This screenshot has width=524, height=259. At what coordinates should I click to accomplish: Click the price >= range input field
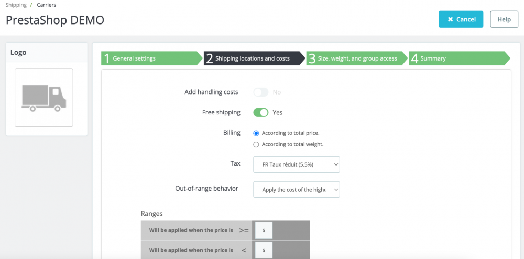264,230
